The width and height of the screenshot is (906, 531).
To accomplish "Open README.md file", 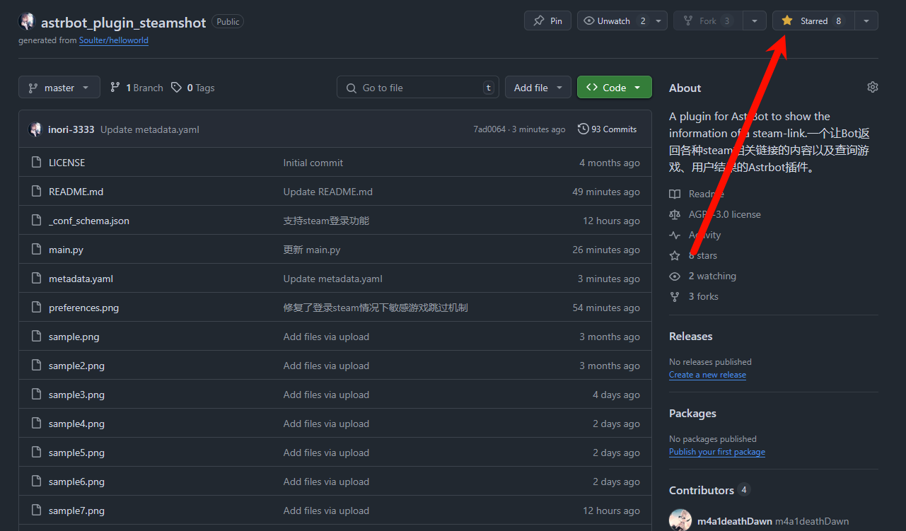I will (76, 192).
